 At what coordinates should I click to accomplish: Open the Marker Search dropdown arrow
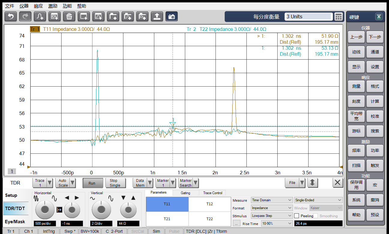[195, 183]
